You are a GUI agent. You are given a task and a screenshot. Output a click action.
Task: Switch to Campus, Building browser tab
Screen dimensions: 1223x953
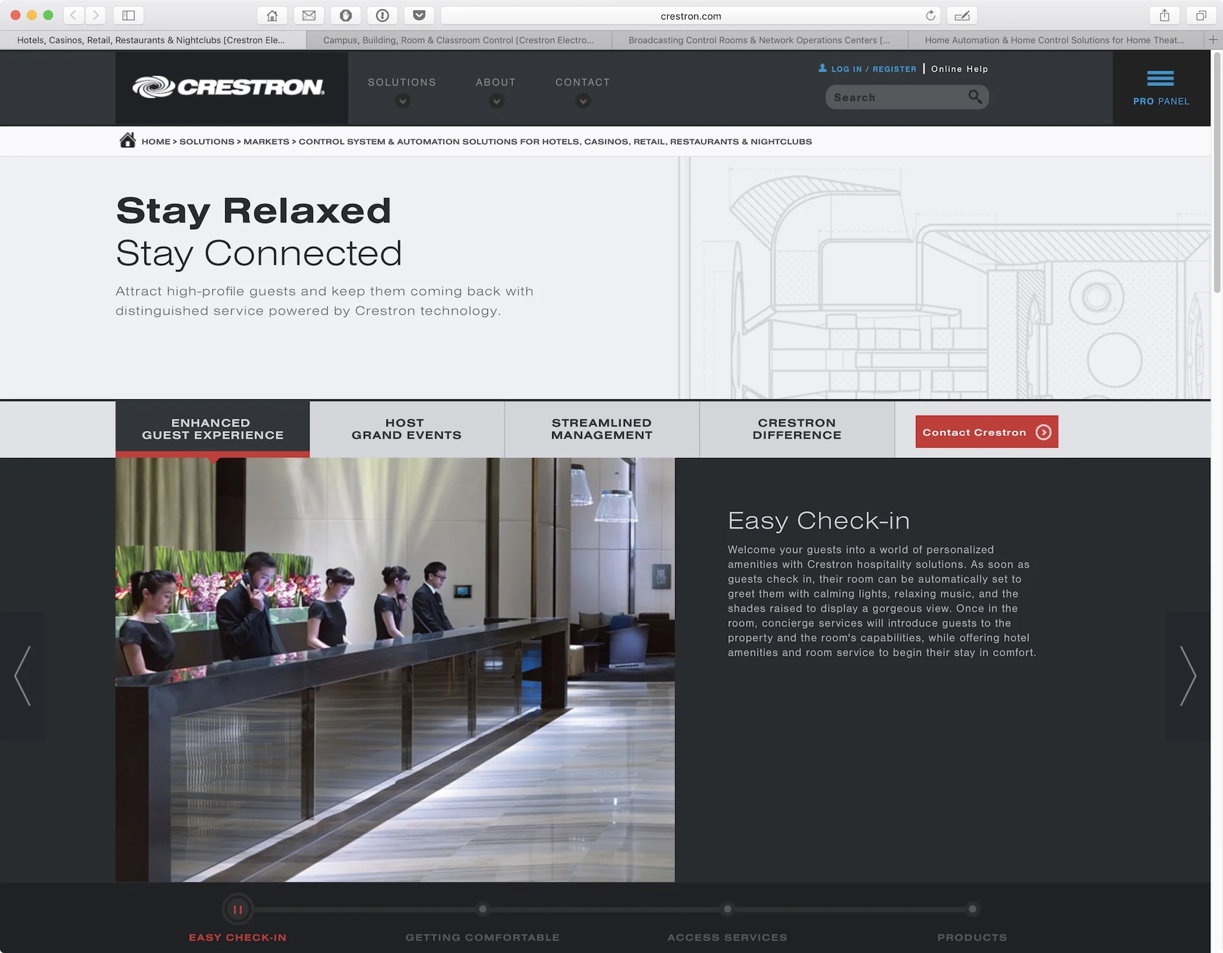point(458,40)
